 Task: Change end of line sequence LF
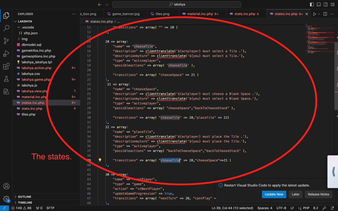pyautogui.click(x=292, y=208)
